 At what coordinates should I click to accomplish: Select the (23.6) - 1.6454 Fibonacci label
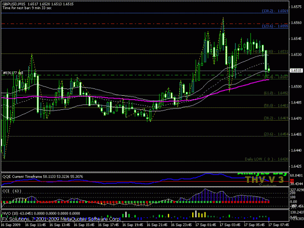[276, 134]
